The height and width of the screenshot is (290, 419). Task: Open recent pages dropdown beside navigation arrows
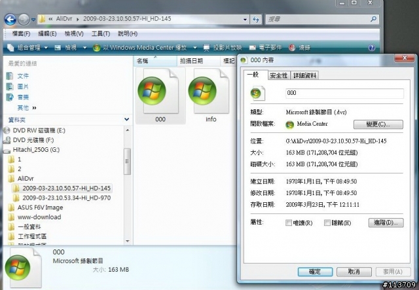33,20
